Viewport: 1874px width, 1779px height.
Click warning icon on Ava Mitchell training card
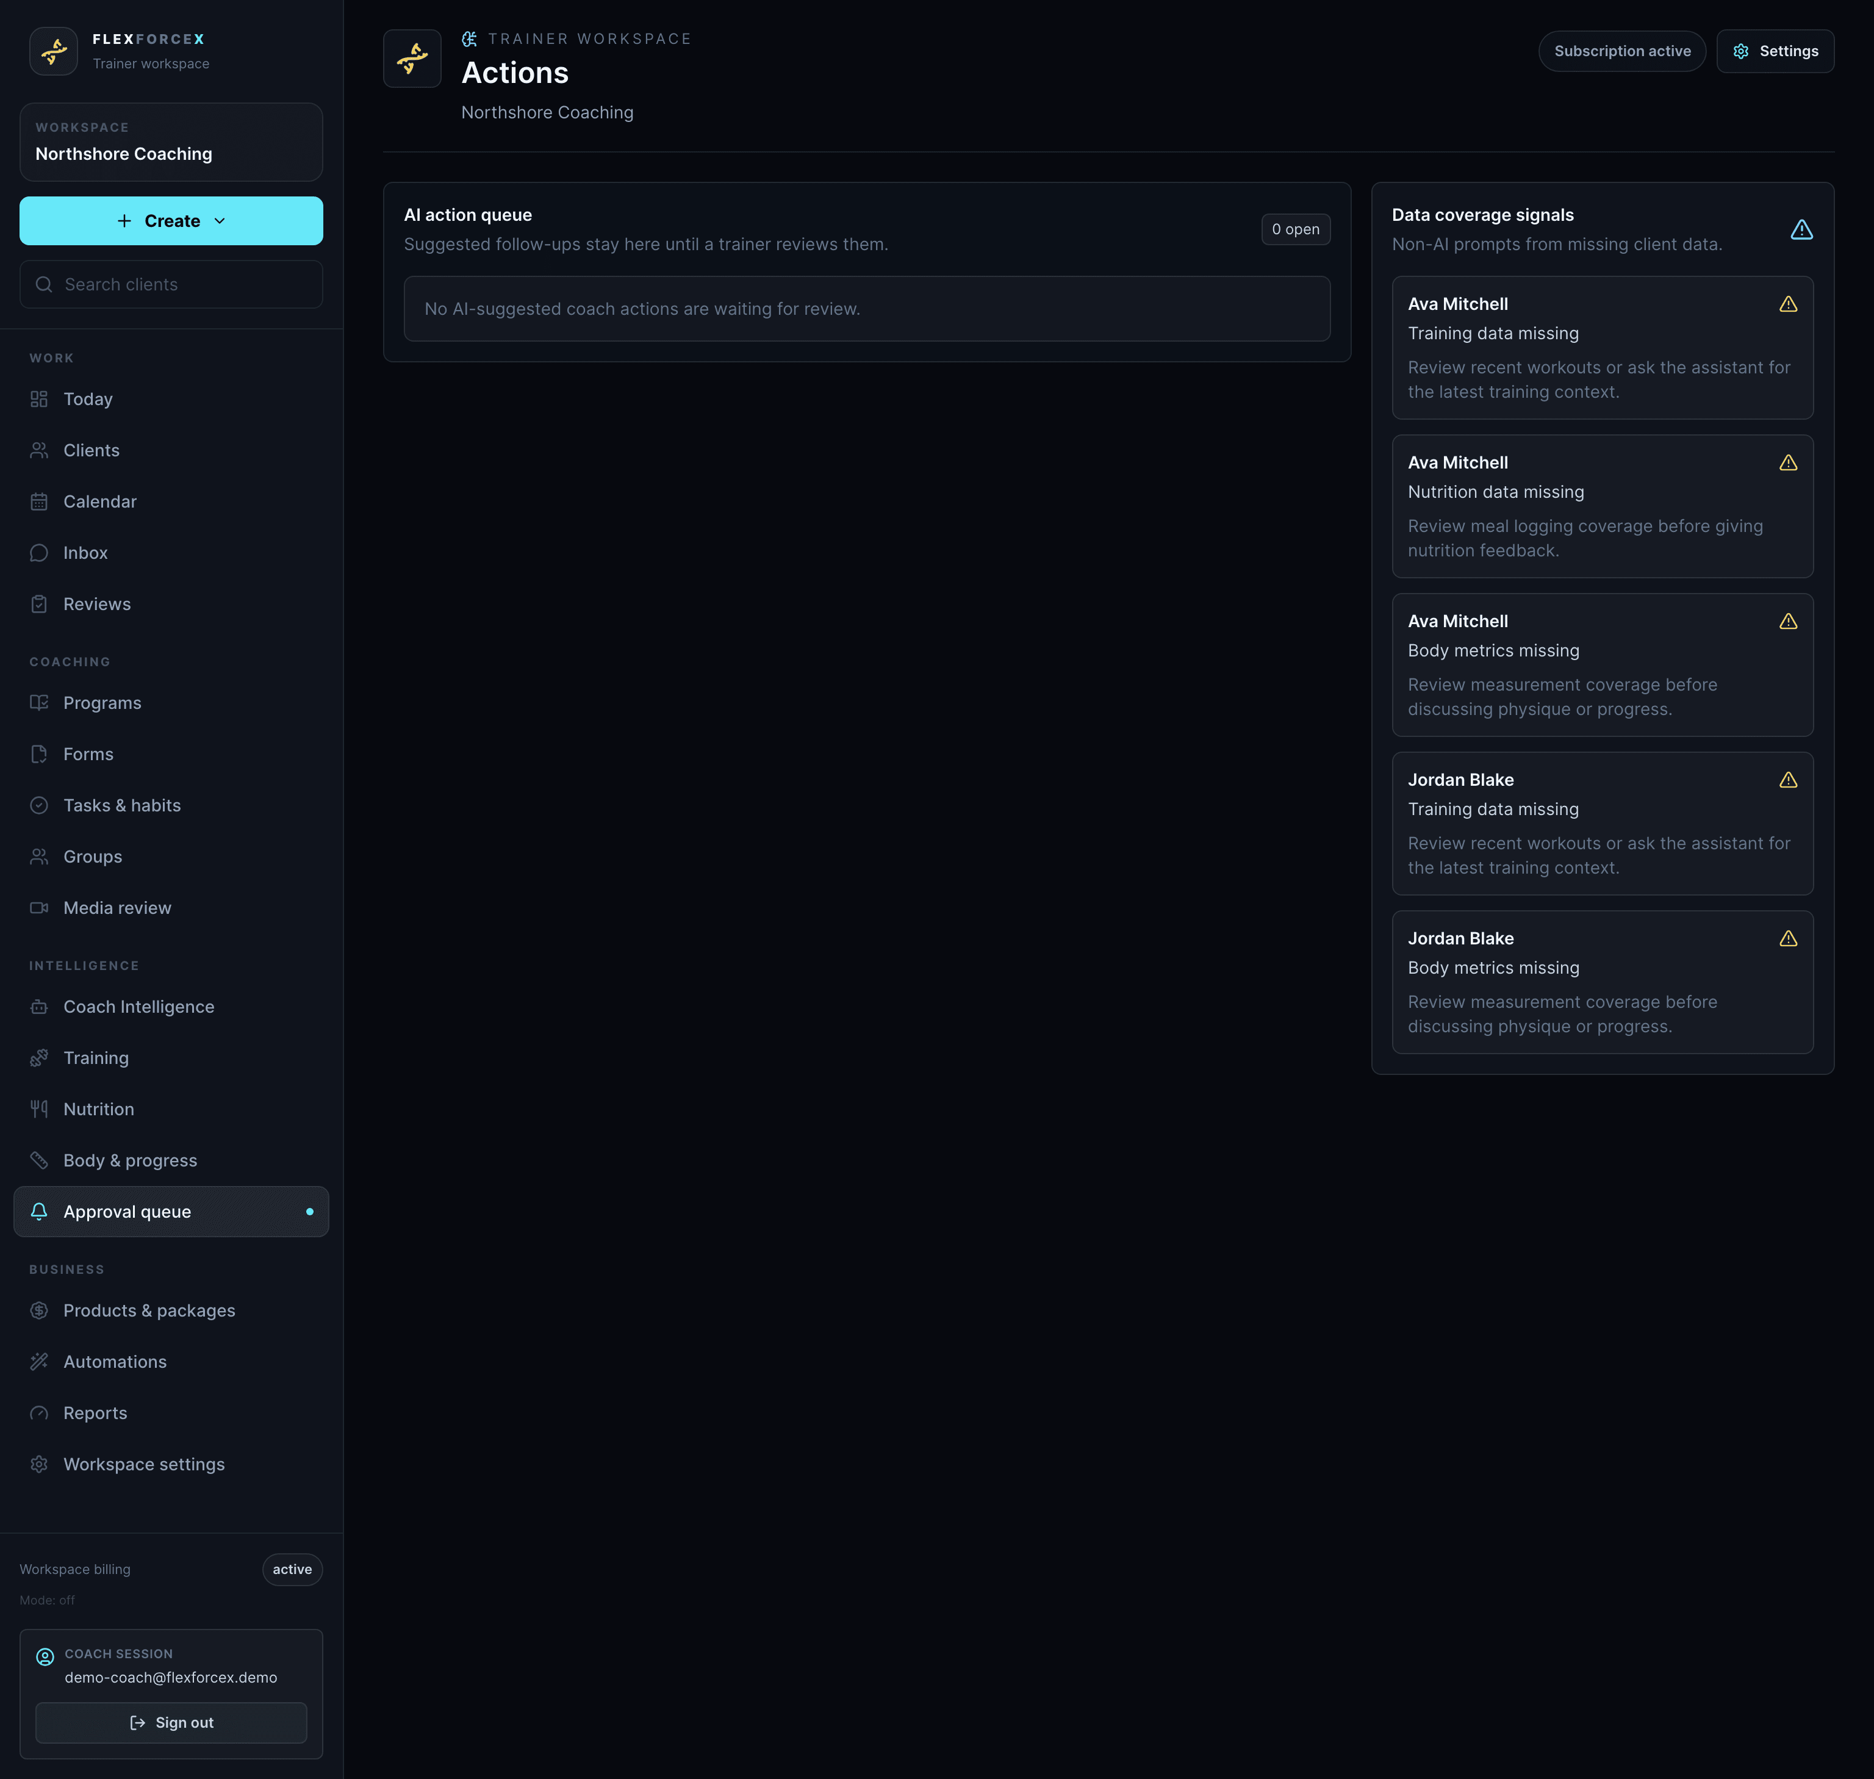[x=1788, y=304]
